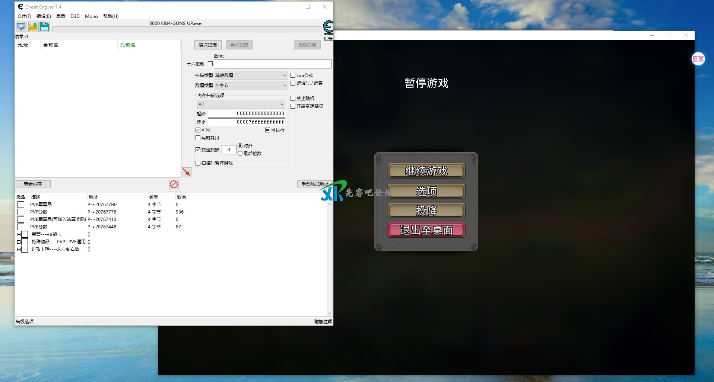Click the pink EX floating icon

coord(698,59)
